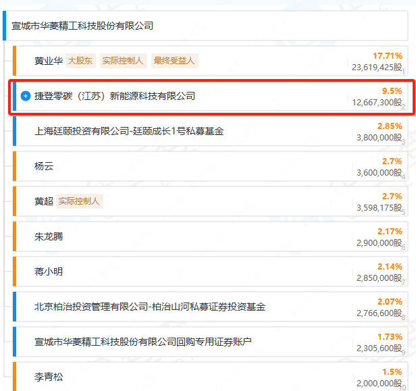
Task: Click the 1.5% share percentage
Action: pyautogui.click(x=392, y=372)
